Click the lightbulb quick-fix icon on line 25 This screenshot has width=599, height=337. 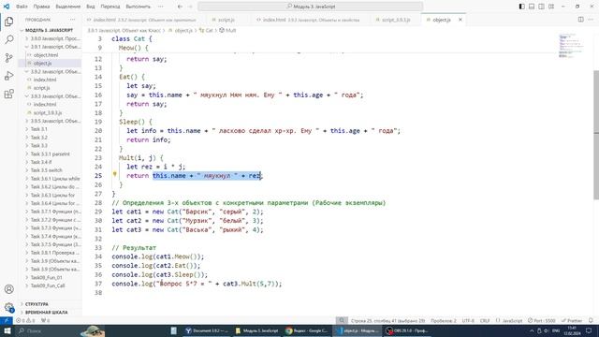[x=114, y=175]
